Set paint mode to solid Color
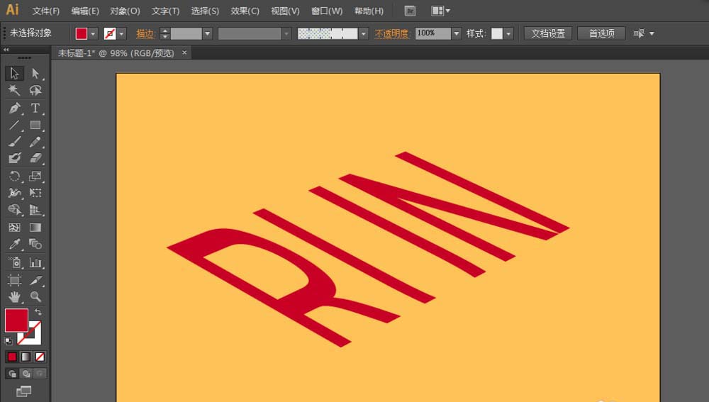This screenshot has height=402, width=709. point(12,357)
